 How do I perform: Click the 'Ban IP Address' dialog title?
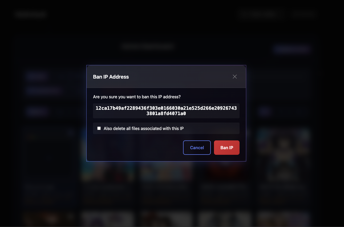[111, 77]
